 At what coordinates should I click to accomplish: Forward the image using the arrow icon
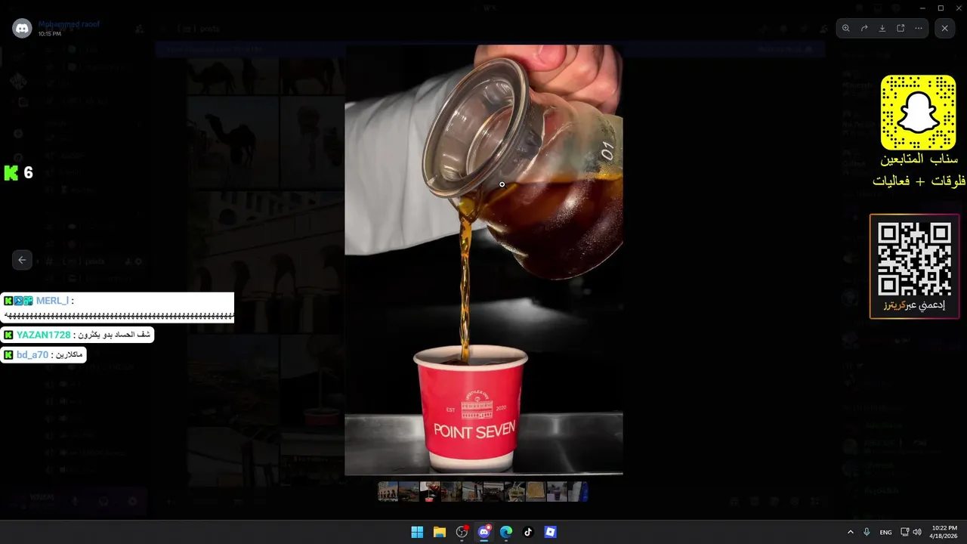(864, 28)
